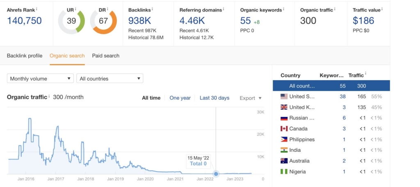Open the Monthly volume dropdown
The image size is (420, 187).
pyautogui.click(x=40, y=79)
